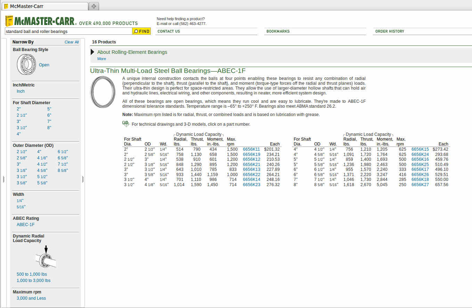Filter shaft diameter to 8"

(49, 128)
